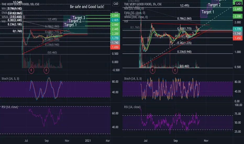This screenshot has height=144, width=244.
Task: Select the 1(2.495) Fibonacci label on the 1h chart
Action: click(185, 5)
